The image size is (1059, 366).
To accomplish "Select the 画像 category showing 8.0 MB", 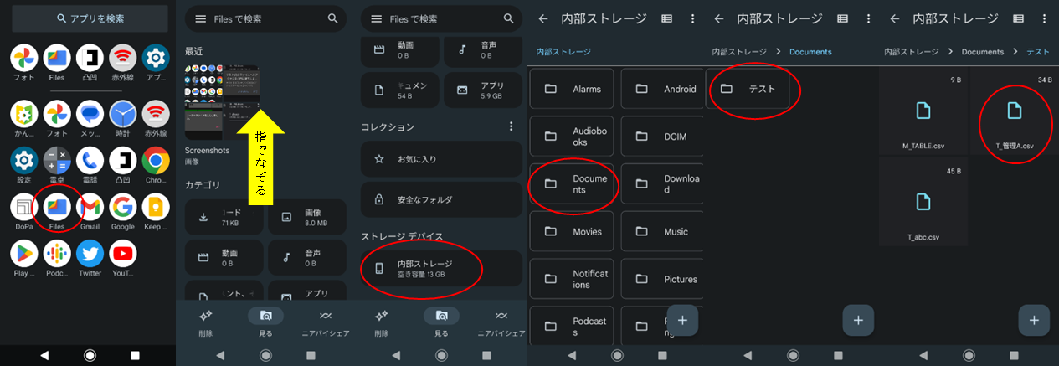I will 306,217.
